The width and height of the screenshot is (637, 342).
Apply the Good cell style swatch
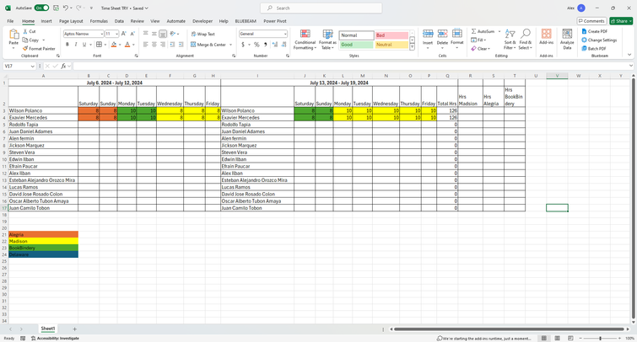[356, 45]
